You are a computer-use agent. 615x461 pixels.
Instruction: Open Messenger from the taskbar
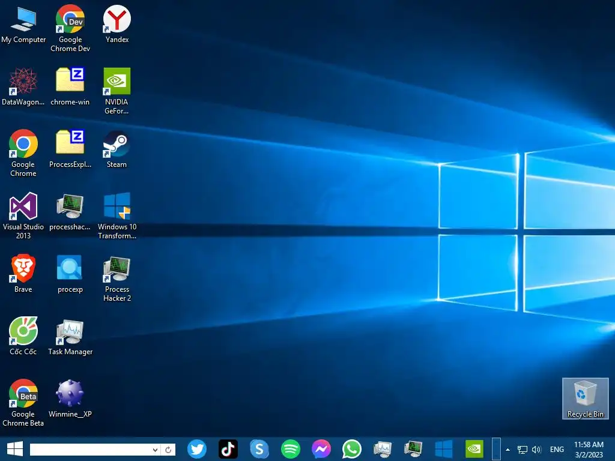[321, 449]
